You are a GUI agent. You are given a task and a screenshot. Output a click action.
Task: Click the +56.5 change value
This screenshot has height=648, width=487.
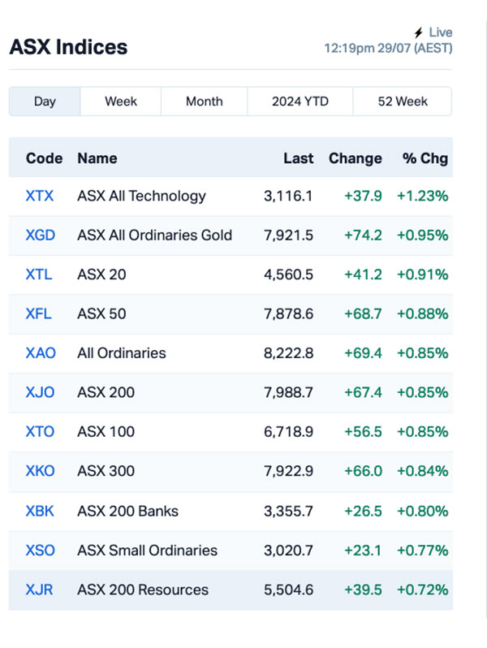pos(363,431)
